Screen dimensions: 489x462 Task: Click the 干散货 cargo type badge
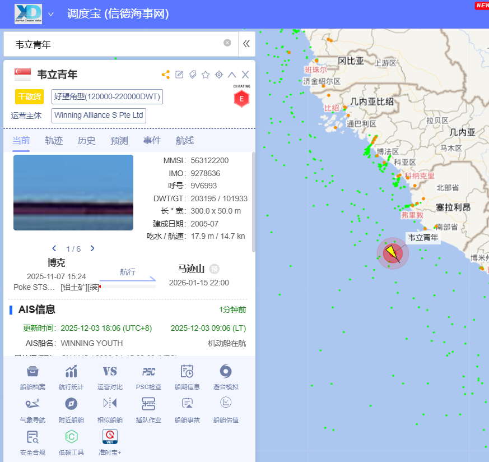pyautogui.click(x=29, y=96)
